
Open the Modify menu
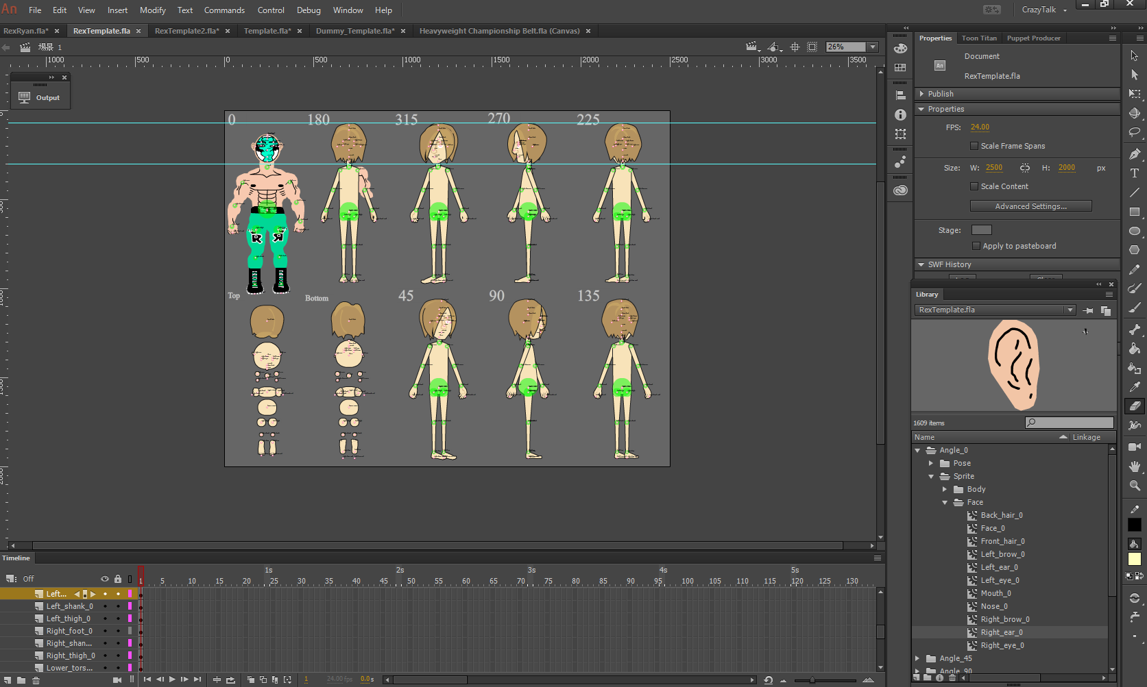pyautogui.click(x=152, y=10)
